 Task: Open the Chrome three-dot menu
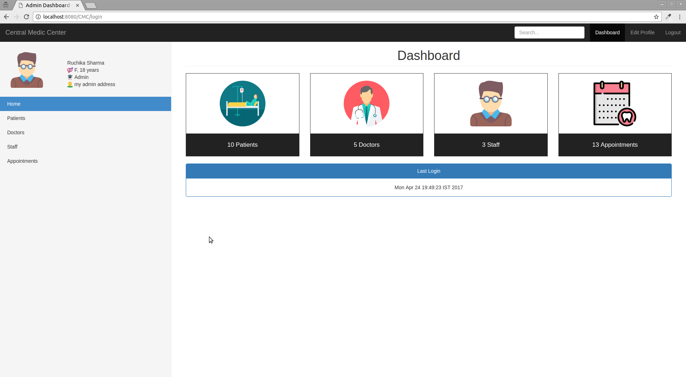680,17
